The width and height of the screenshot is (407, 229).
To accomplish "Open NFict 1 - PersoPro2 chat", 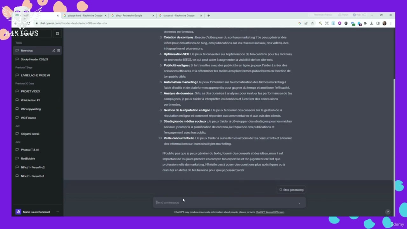I will [38, 167].
